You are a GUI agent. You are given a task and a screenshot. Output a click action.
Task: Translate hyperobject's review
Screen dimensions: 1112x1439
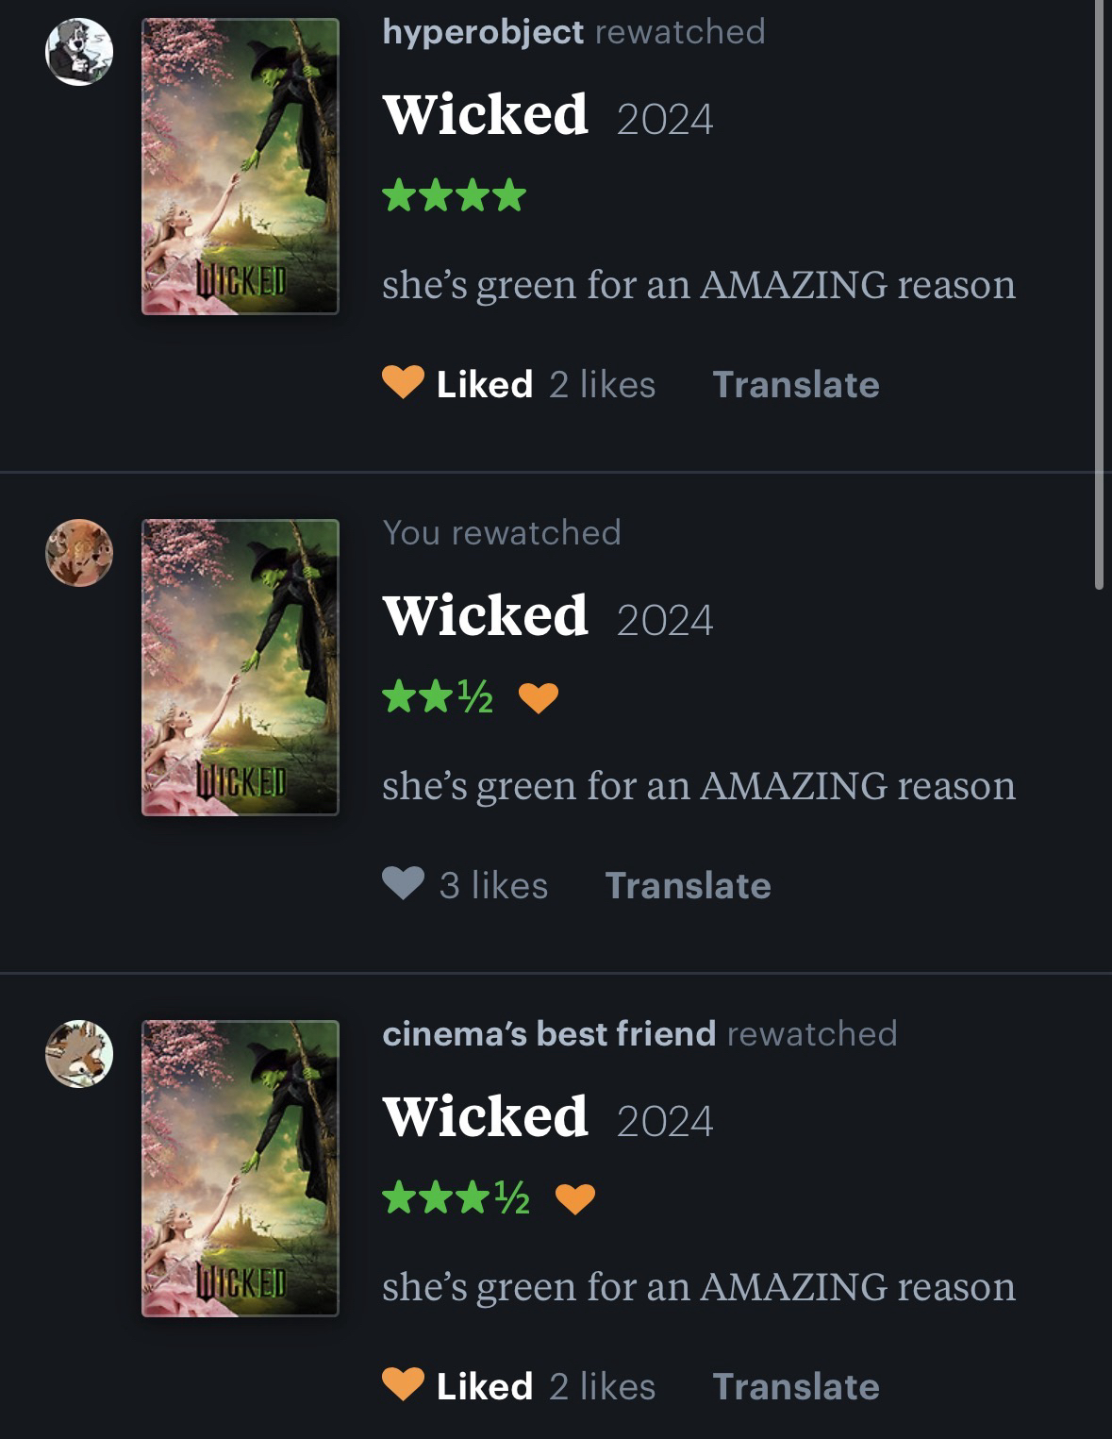coord(796,384)
